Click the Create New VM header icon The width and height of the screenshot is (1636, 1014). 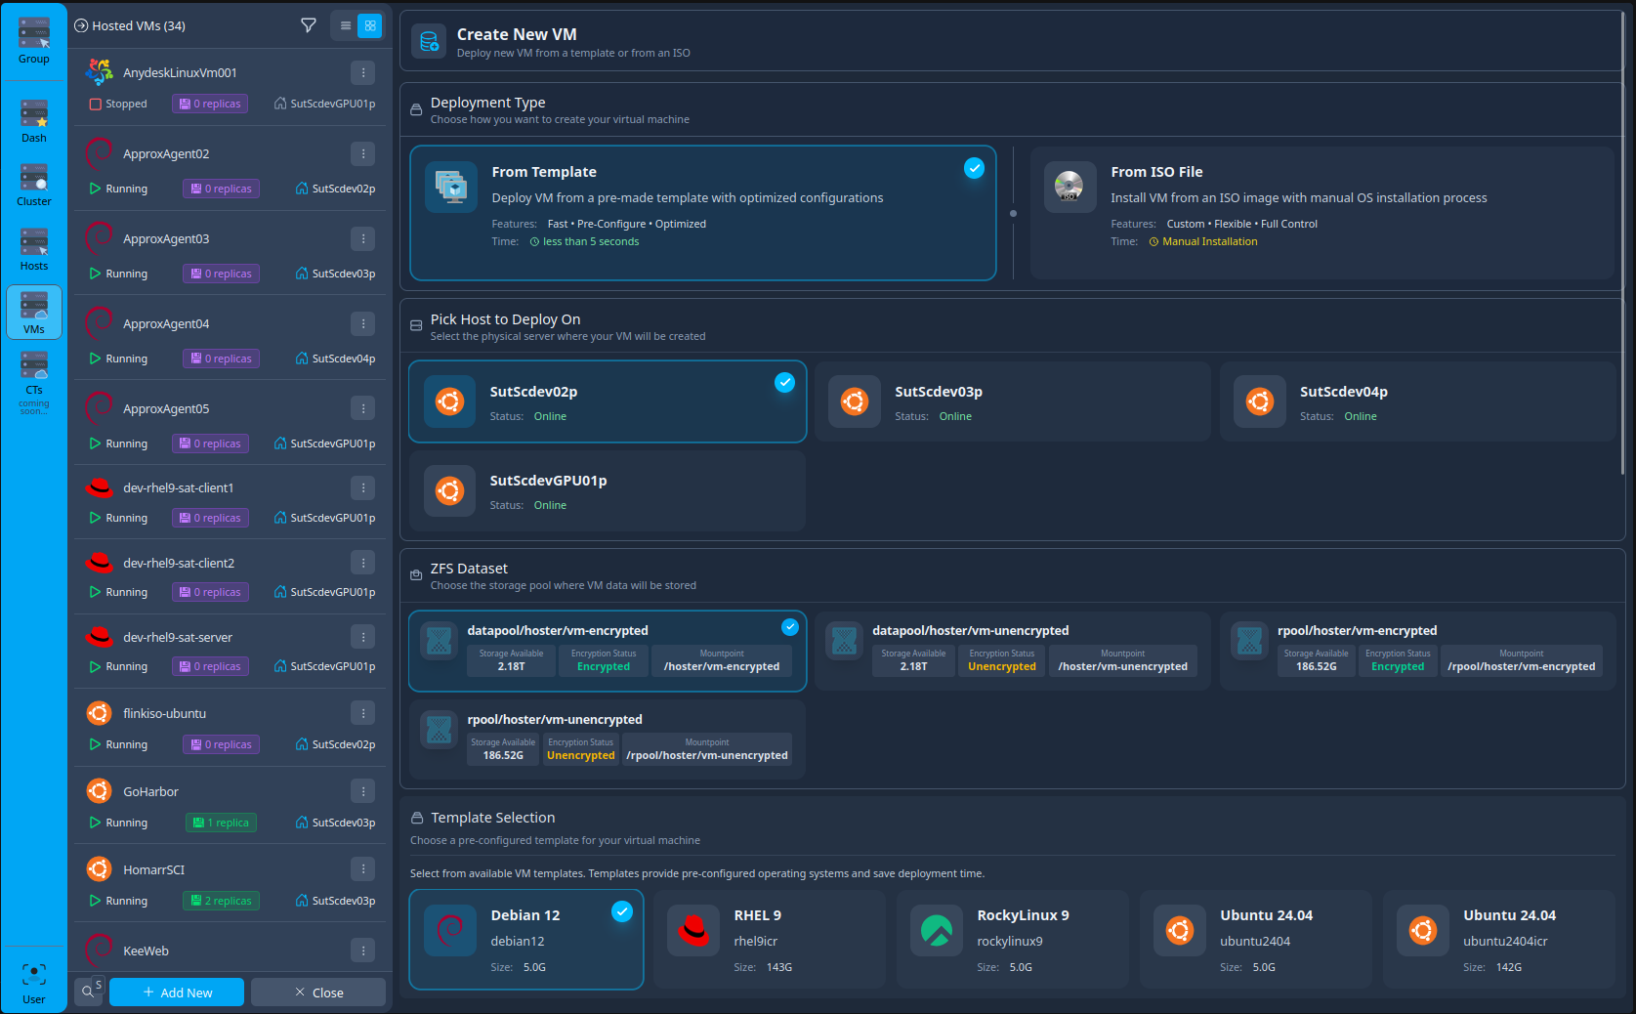(429, 41)
